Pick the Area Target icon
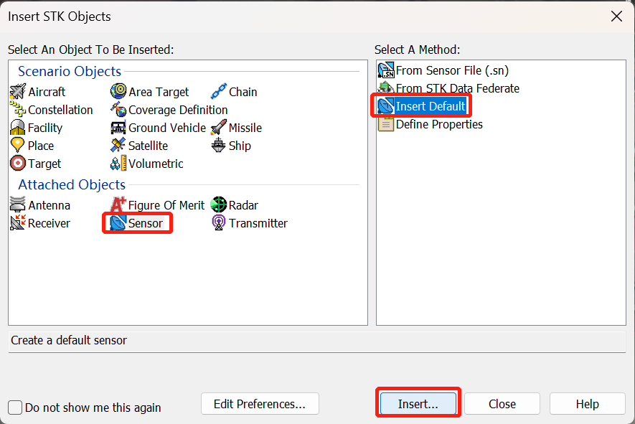The image size is (635, 424). pyautogui.click(x=118, y=92)
